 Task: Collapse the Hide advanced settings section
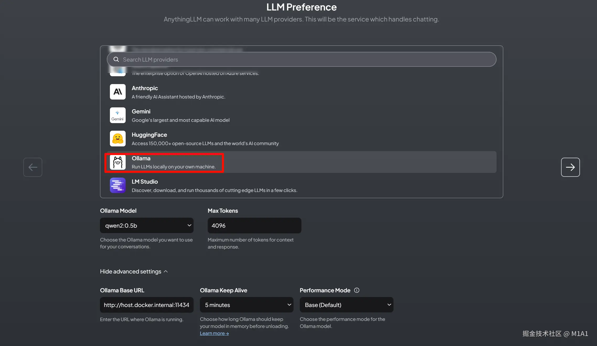coord(134,272)
